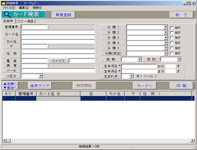Check NOT for 分類 2
This screenshot has height=150, width=197.
coord(172,33)
